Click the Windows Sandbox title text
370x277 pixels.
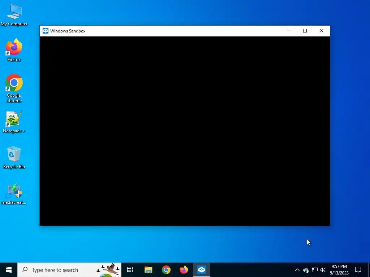[68, 31]
